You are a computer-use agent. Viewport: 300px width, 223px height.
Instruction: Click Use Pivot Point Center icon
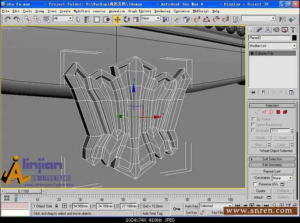166,19
